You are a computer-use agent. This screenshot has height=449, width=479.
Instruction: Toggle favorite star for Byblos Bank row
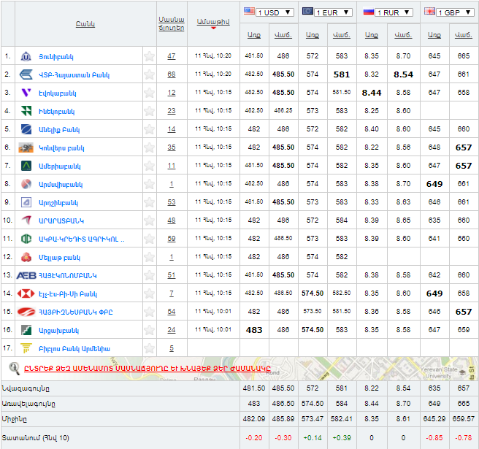[x=150, y=348]
